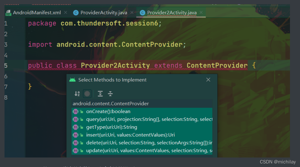The image size is (300, 167).
Task: Click the closing brace on line 7
Action: pyautogui.click(x=30, y=86)
